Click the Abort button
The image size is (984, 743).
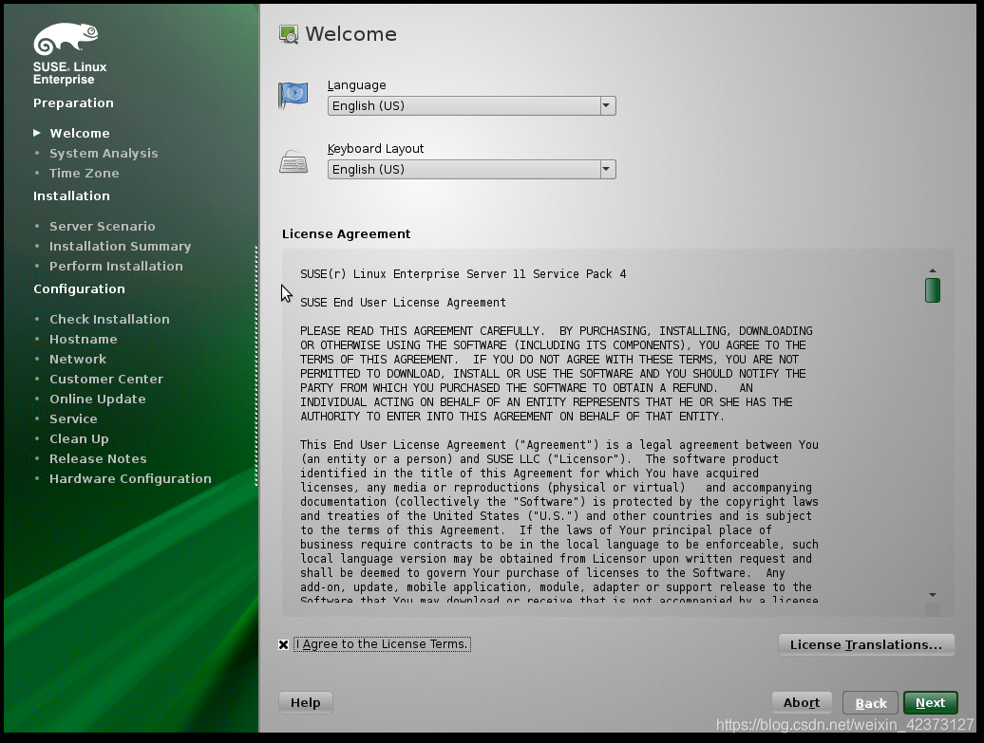802,703
